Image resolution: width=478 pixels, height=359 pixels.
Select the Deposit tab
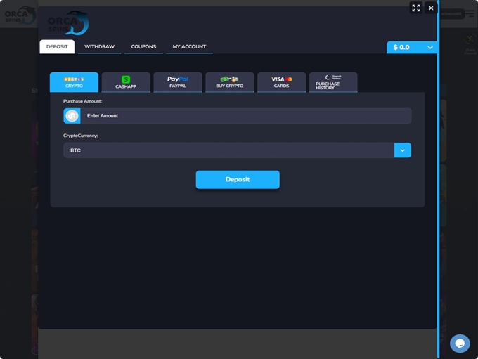click(57, 46)
